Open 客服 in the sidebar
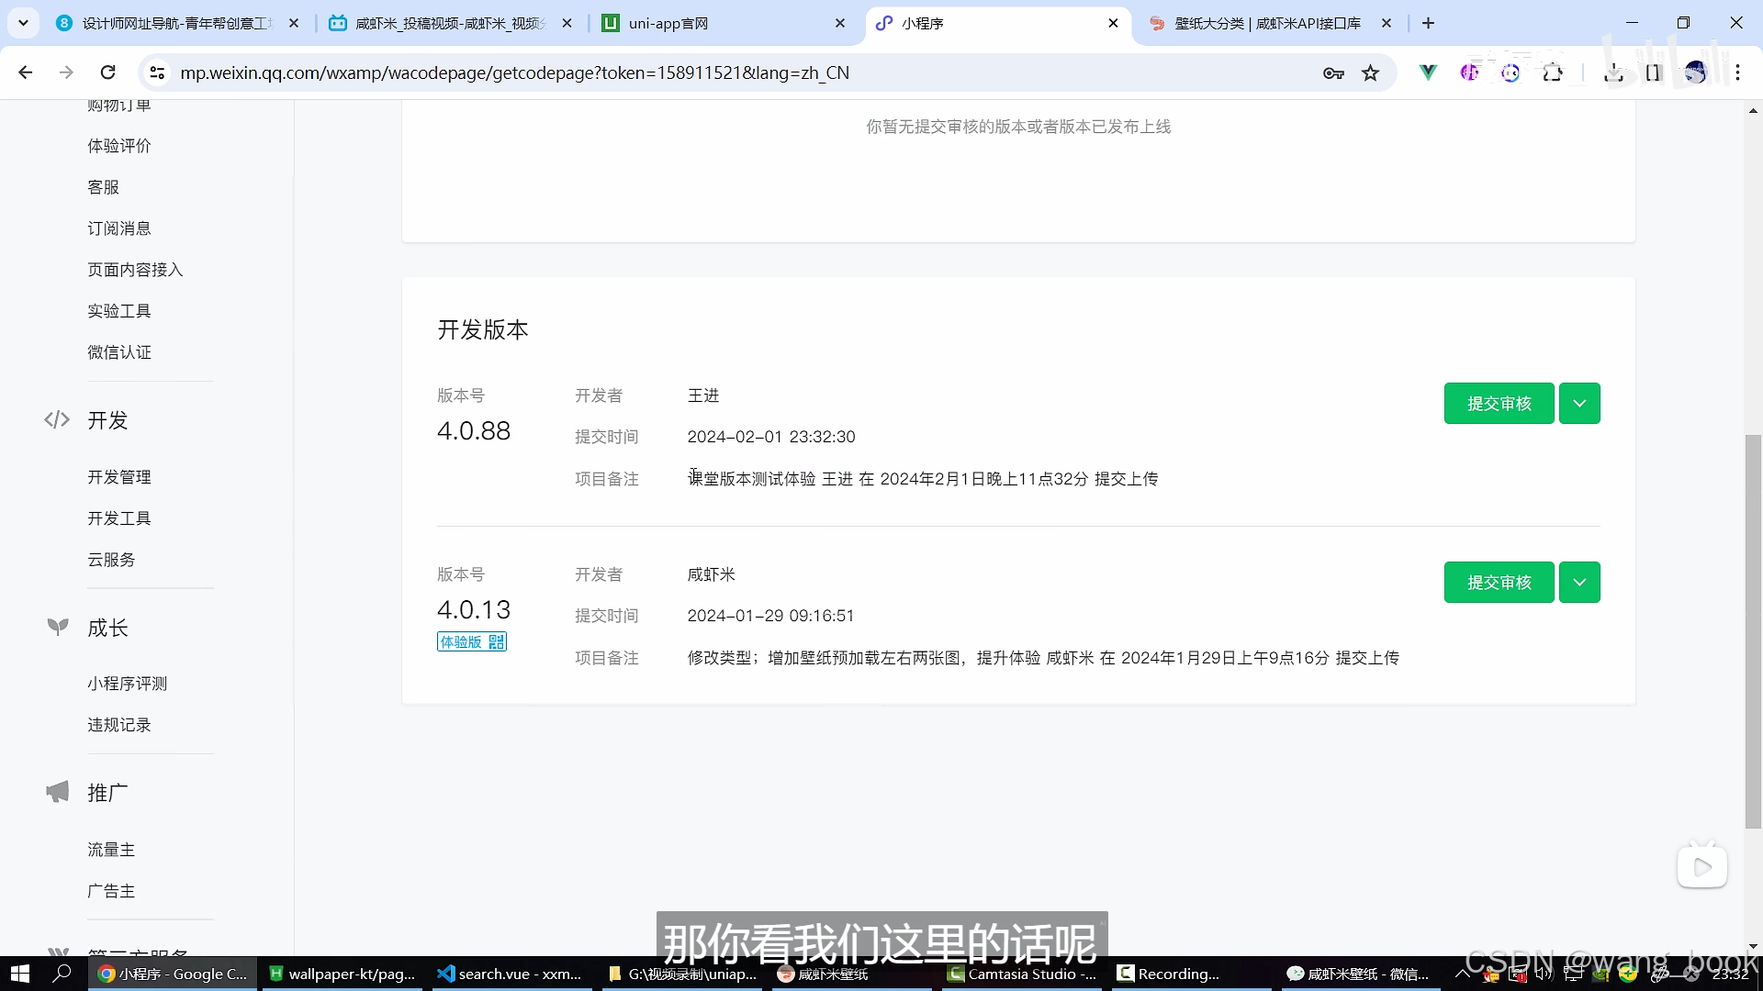 [104, 187]
